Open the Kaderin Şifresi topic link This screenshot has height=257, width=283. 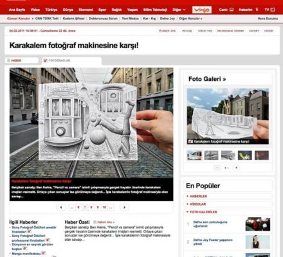pyautogui.click(x=73, y=19)
